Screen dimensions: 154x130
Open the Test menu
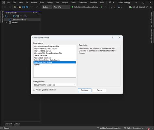tap(57, 2)
